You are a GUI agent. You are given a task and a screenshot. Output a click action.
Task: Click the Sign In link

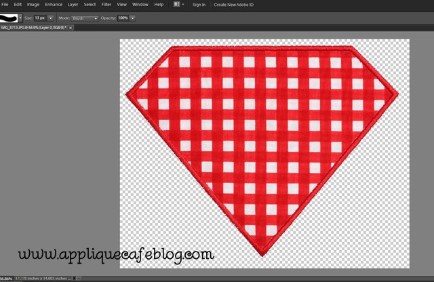199,5
